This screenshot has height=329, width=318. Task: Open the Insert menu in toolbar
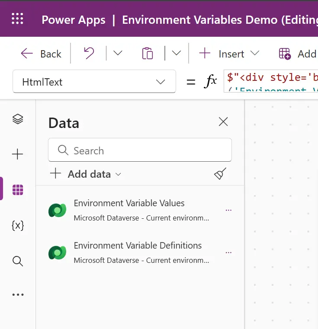[x=229, y=54]
